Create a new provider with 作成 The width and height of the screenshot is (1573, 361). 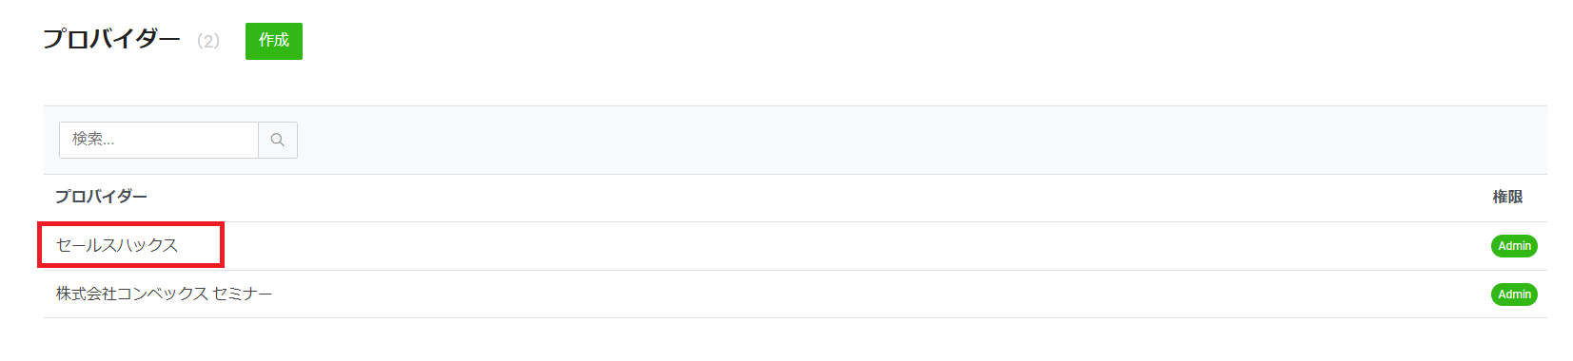click(274, 41)
